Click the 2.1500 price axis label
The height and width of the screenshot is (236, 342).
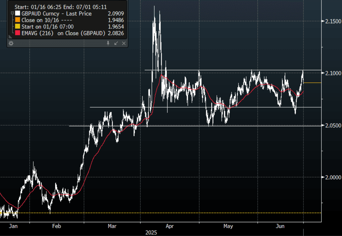(333, 21)
